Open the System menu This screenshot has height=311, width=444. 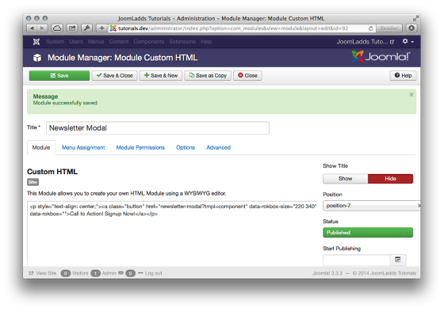[55, 42]
